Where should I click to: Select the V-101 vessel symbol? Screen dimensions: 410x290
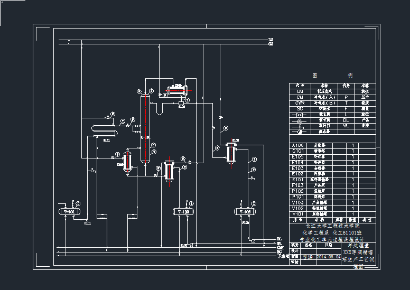[x=69, y=212]
